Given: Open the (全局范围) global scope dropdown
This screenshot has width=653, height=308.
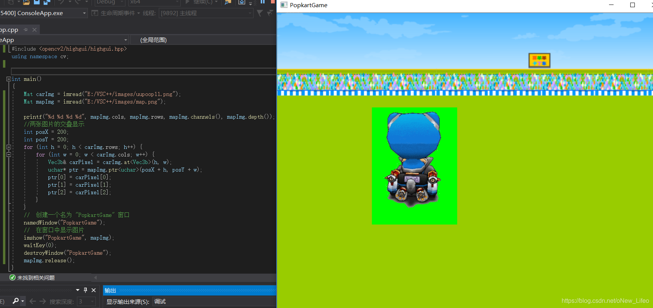Looking at the screenshot, I should (204, 40).
